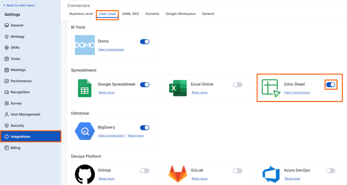
Task: Click the BI Tools section heading
Action: [78, 27]
